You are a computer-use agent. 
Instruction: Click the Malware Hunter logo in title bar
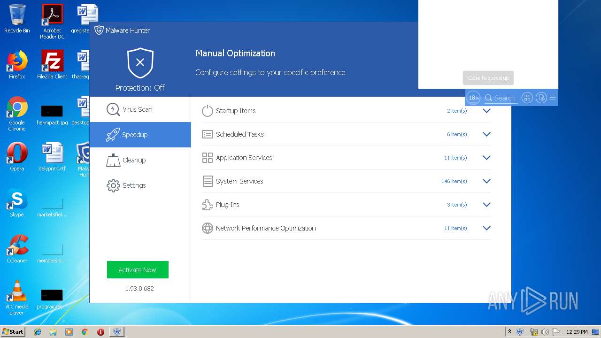(x=99, y=31)
